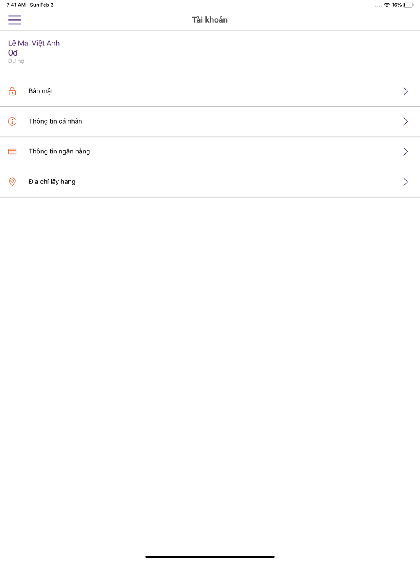
Task: Tap the 0đ balance amount
Action: (13, 53)
